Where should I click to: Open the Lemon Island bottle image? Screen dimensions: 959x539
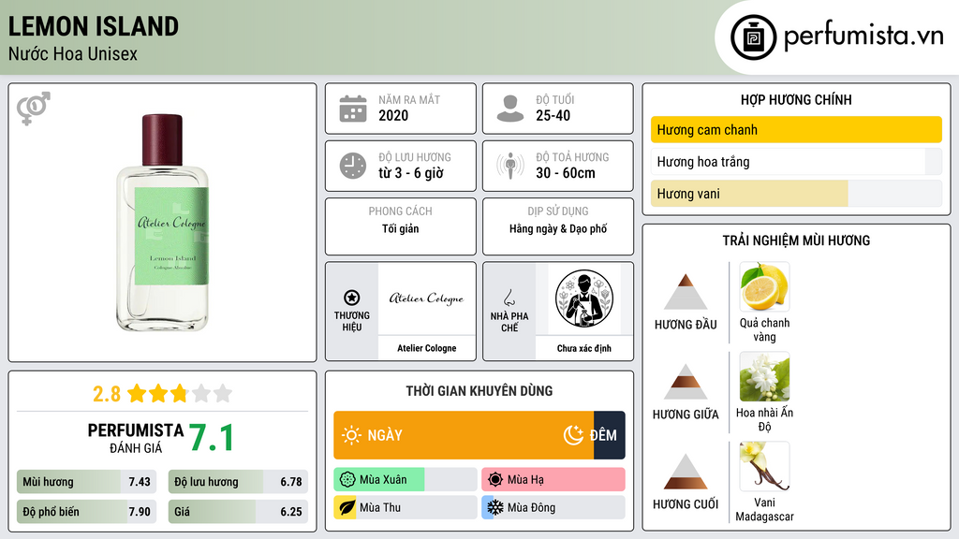[163, 223]
